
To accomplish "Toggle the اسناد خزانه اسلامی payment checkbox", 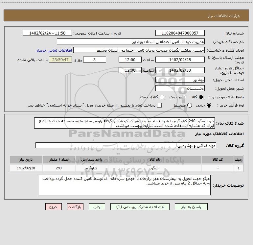I will [159, 105].
